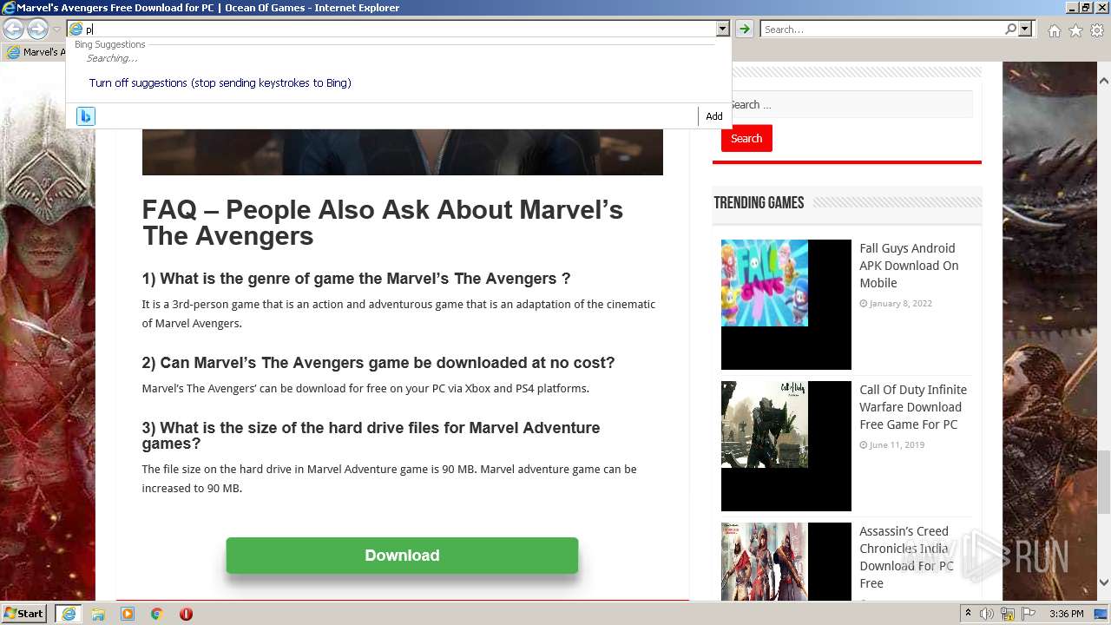Open Favorites star icon

(x=1075, y=30)
